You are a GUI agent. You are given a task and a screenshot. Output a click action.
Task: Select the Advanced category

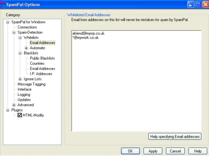pyautogui.click(x=26, y=105)
